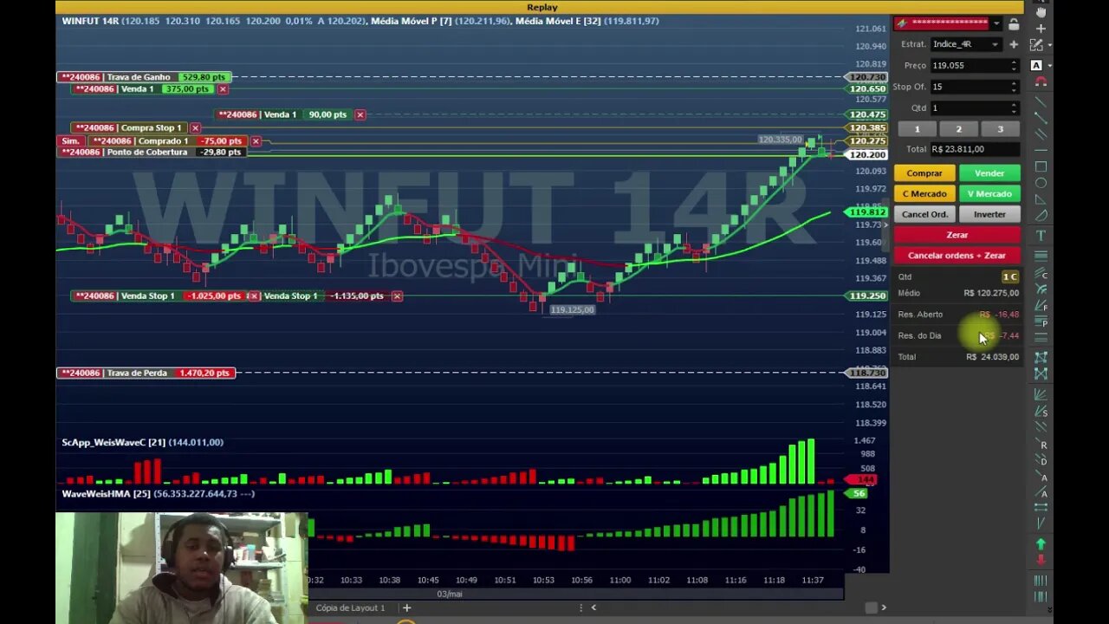The width and height of the screenshot is (1109, 624).
Task: Select the hand pan tool
Action: point(1041,11)
